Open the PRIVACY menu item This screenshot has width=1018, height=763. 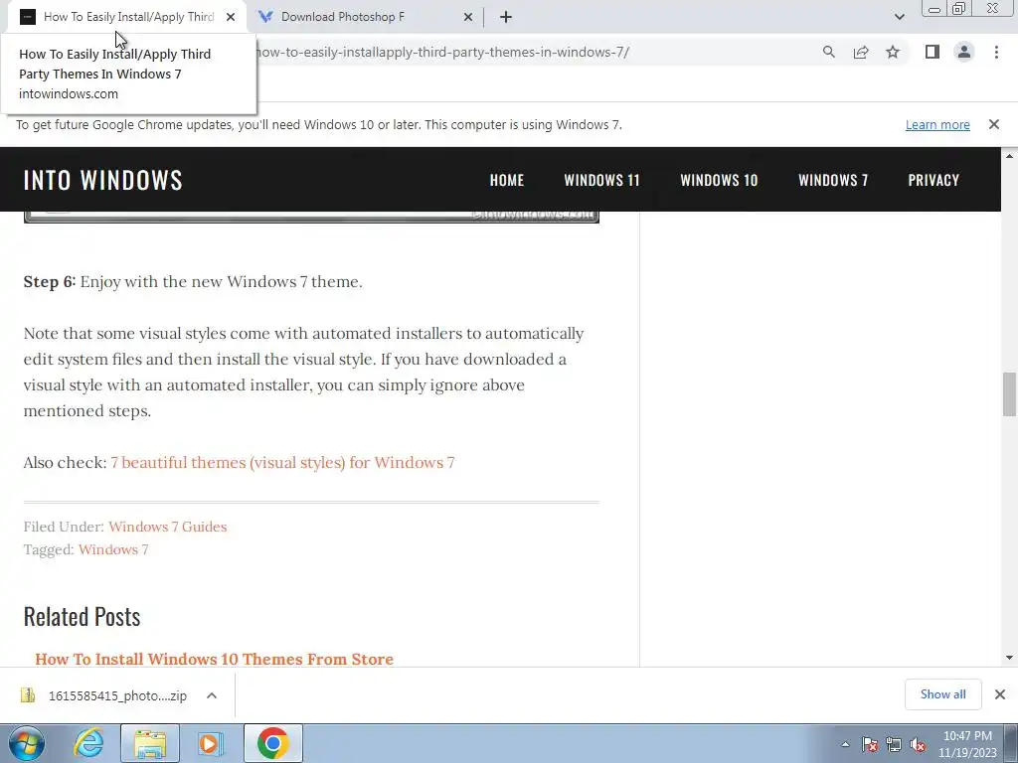pos(933,180)
